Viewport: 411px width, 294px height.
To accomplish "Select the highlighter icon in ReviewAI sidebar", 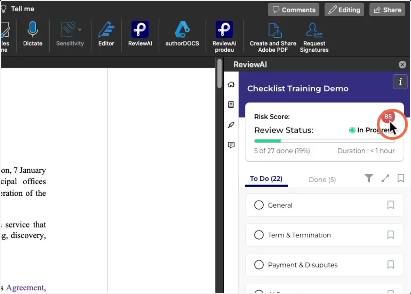I will (231, 125).
